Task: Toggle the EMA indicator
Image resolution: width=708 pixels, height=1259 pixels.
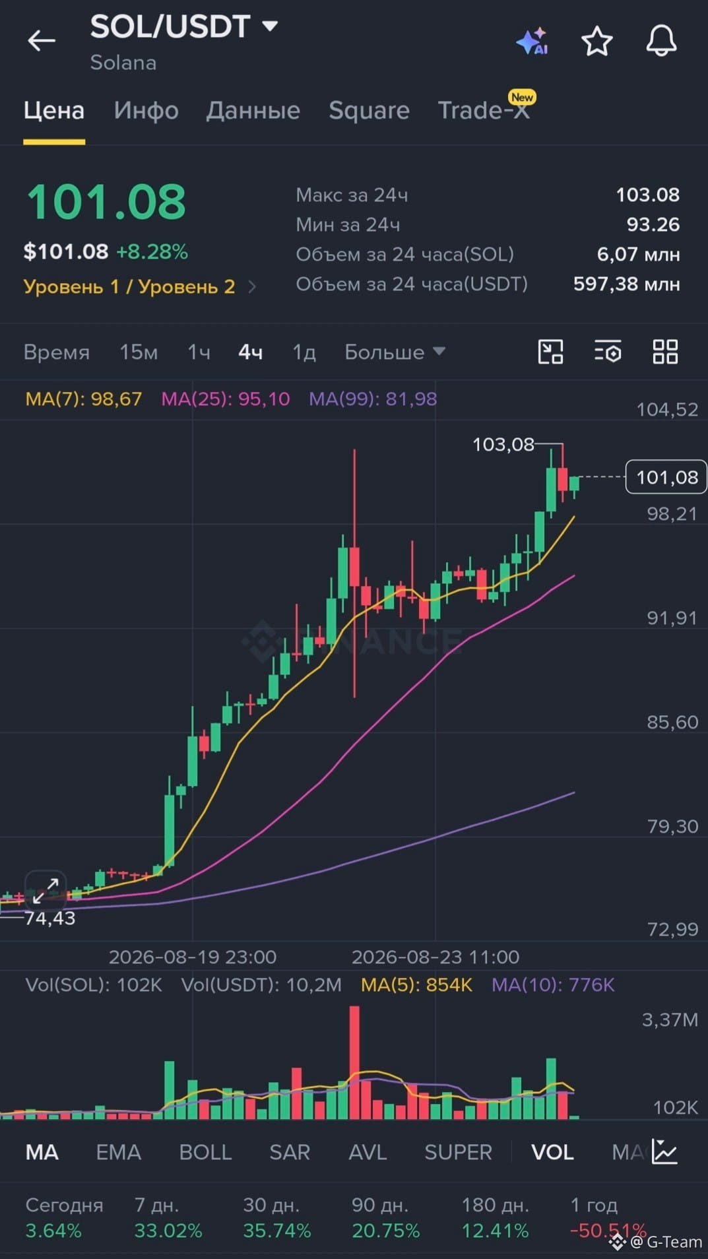Action: (x=119, y=1152)
